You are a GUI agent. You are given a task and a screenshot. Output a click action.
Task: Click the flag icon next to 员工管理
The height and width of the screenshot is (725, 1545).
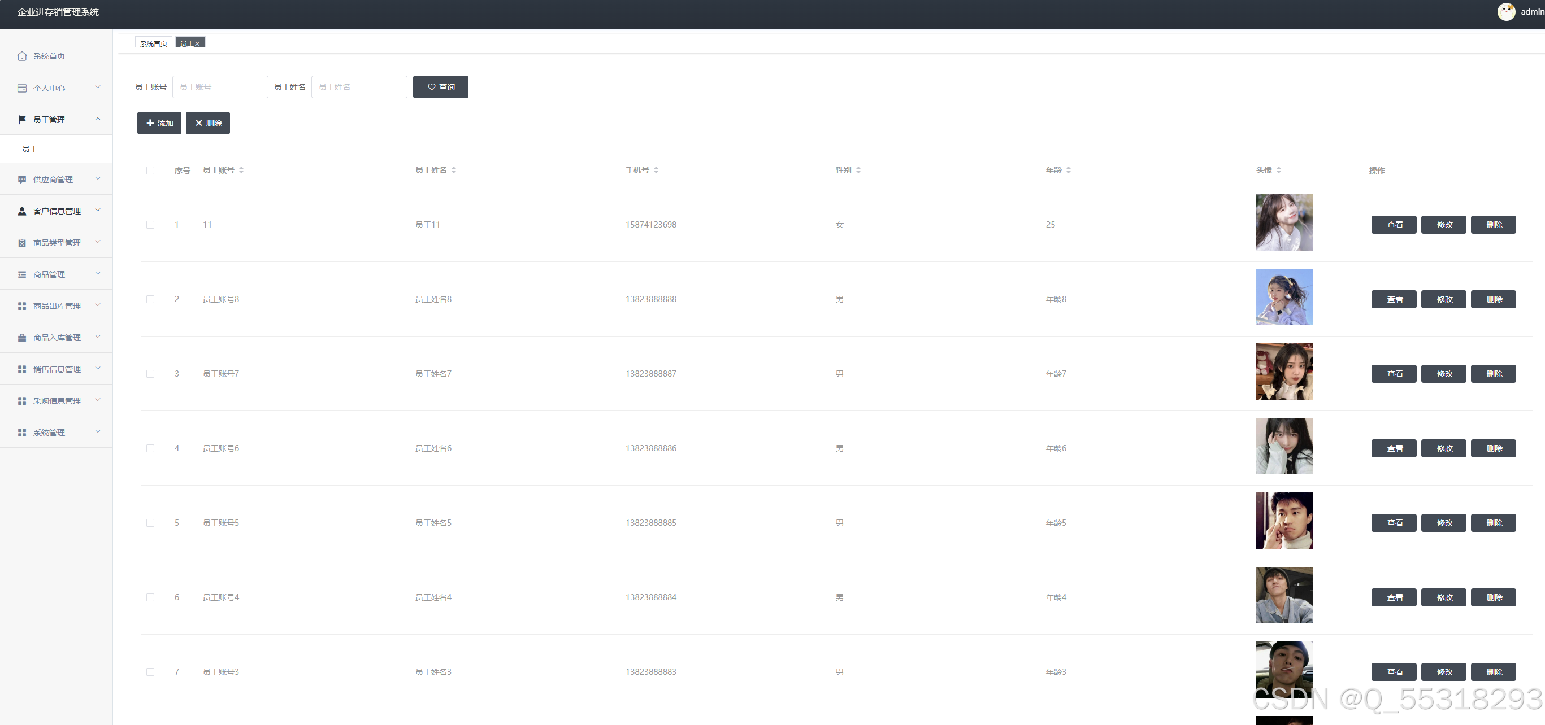pos(22,120)
